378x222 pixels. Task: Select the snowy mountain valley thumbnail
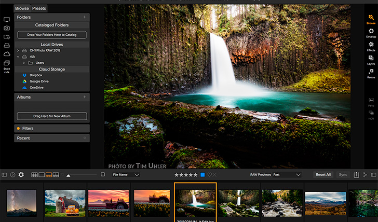(x=326, y=203)
